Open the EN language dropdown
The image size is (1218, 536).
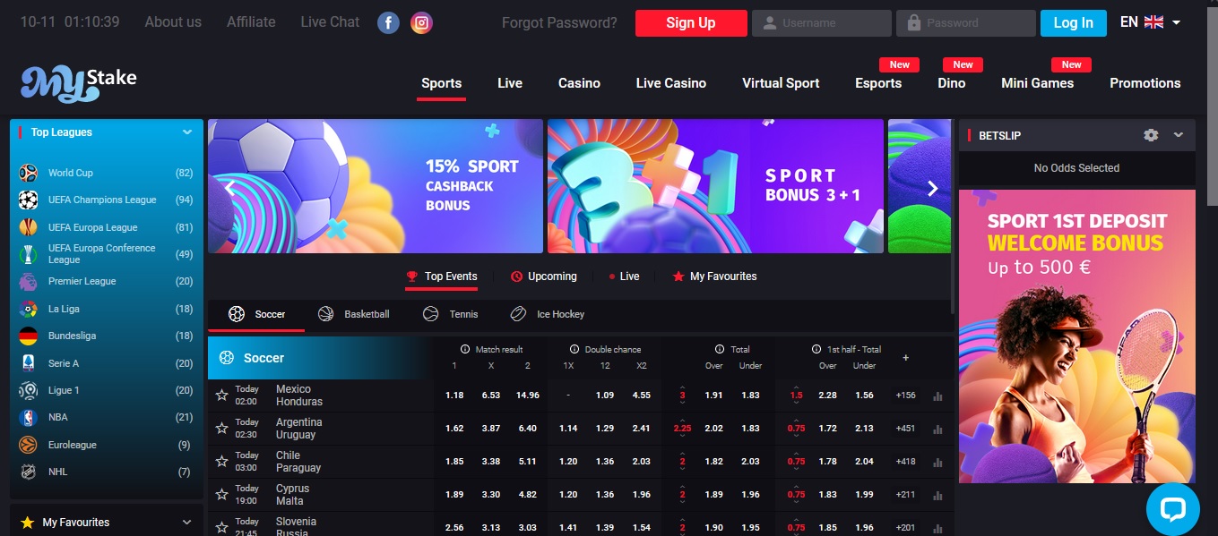(x=1150, y=22)
